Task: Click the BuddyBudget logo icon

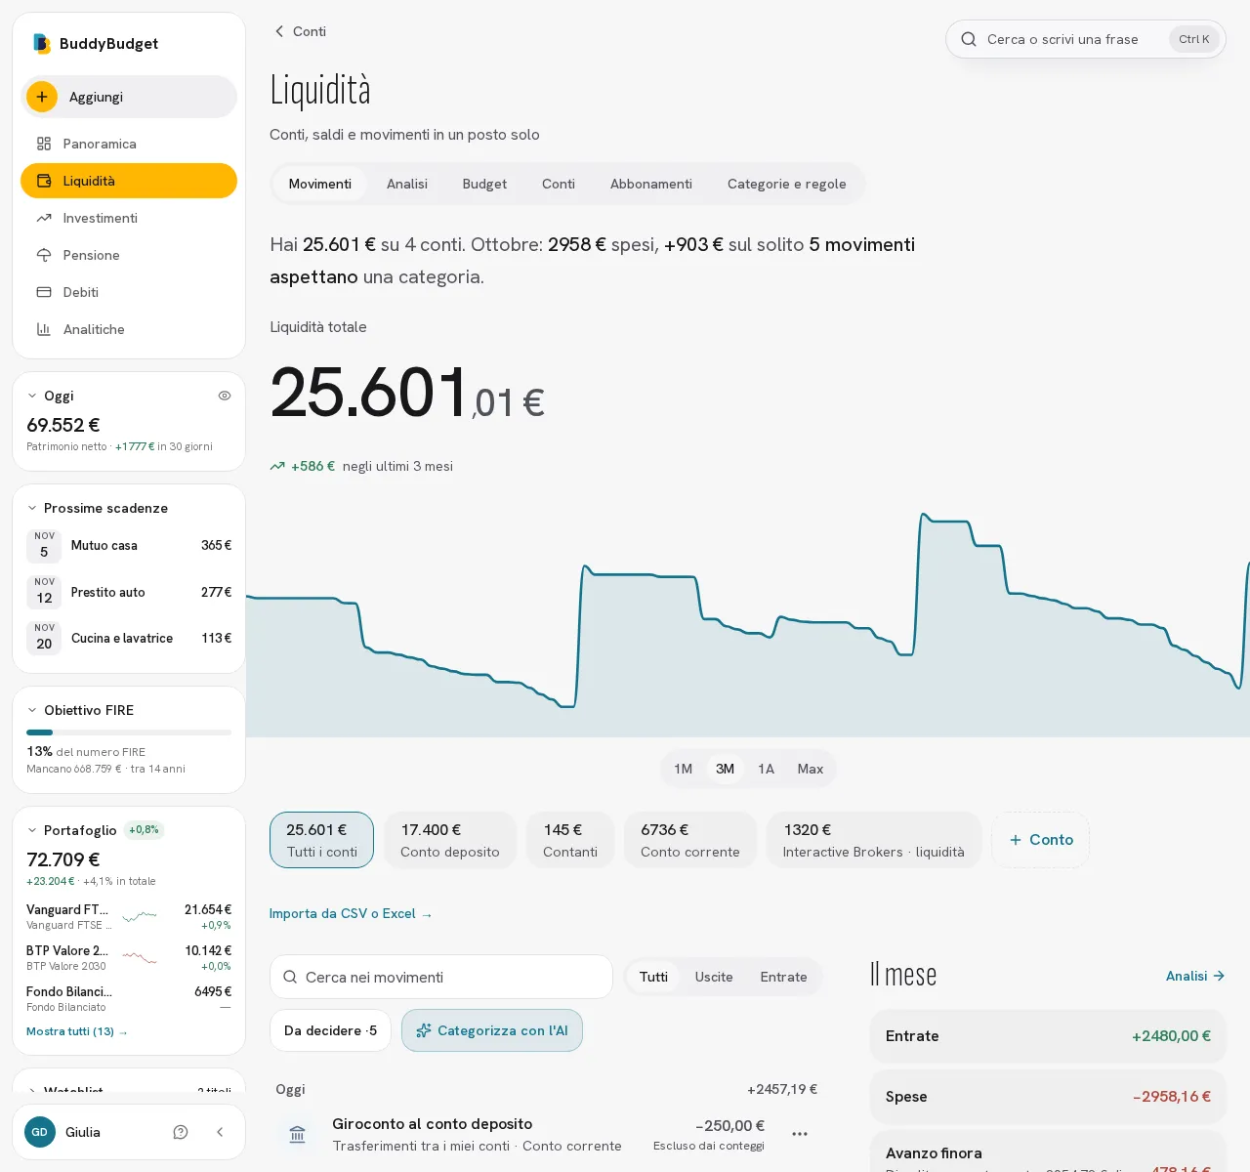Action: [42, 43]
